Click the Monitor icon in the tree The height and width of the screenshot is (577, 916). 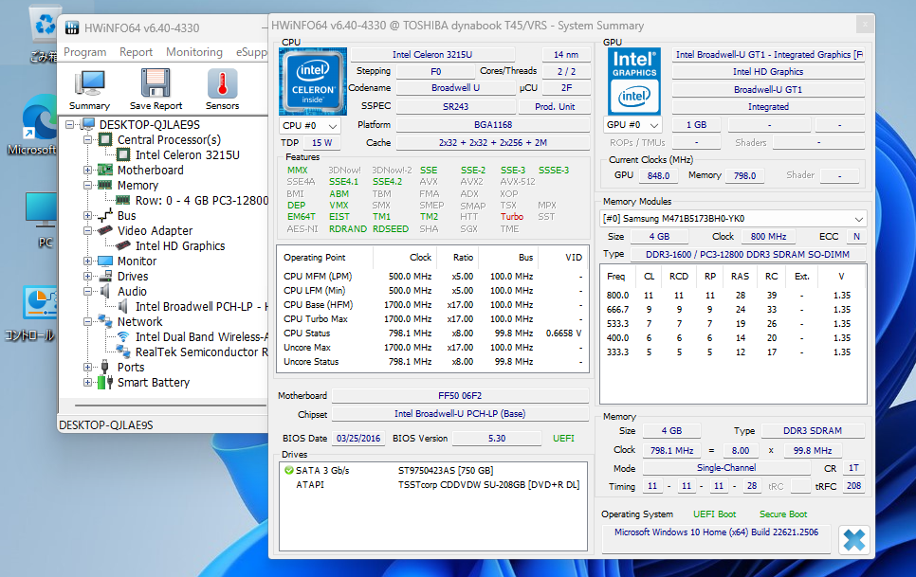point(105,261)
